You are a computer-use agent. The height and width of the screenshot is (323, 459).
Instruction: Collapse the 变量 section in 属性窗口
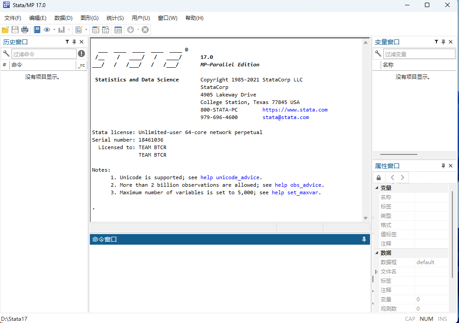[x=377, y=188]
